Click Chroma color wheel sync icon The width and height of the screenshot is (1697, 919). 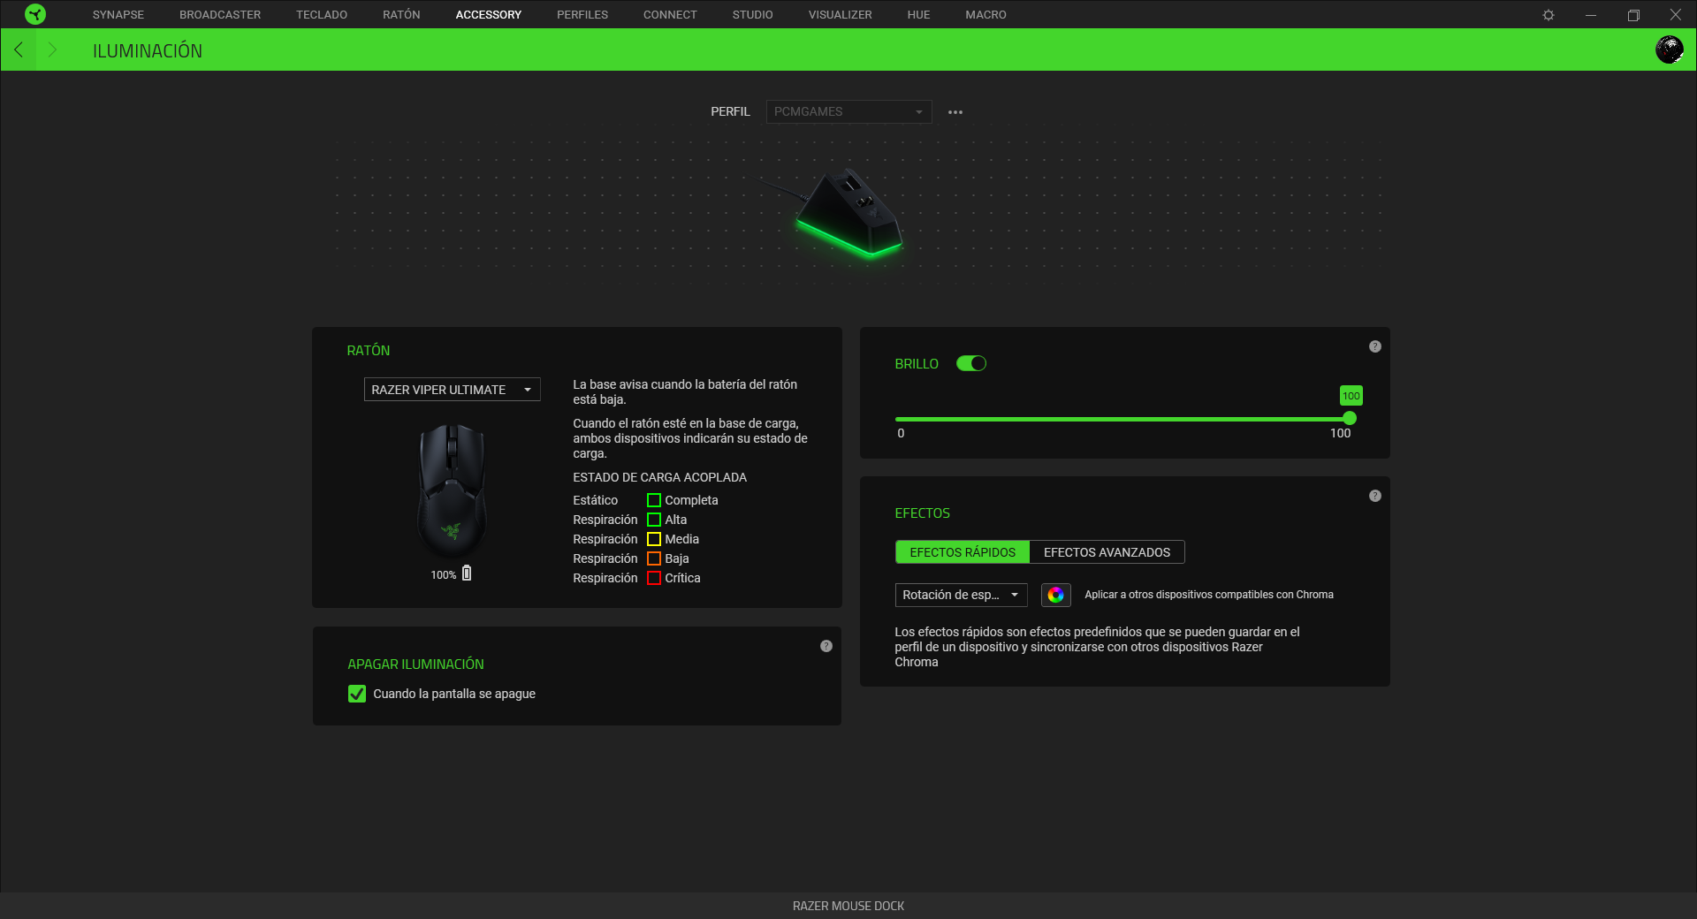pos(1055,595)
